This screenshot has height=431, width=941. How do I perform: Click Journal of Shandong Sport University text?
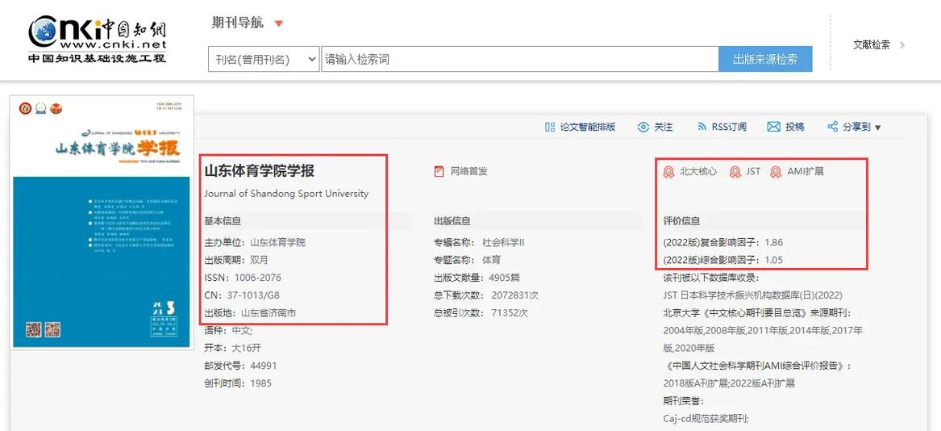pyautogui.click(x=286, y=194)
